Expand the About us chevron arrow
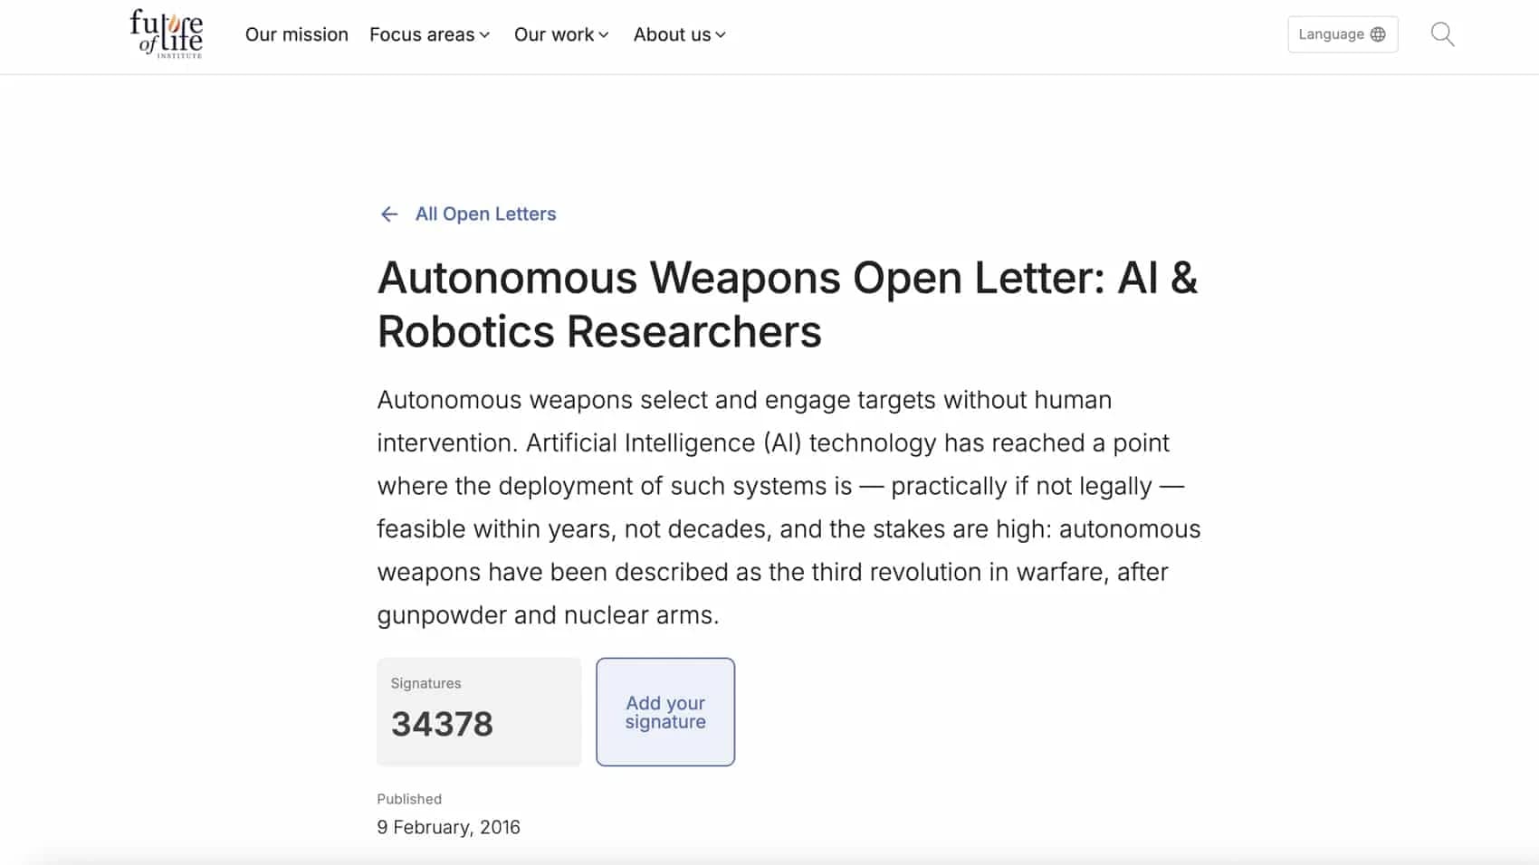 click(x=721, y=35)
